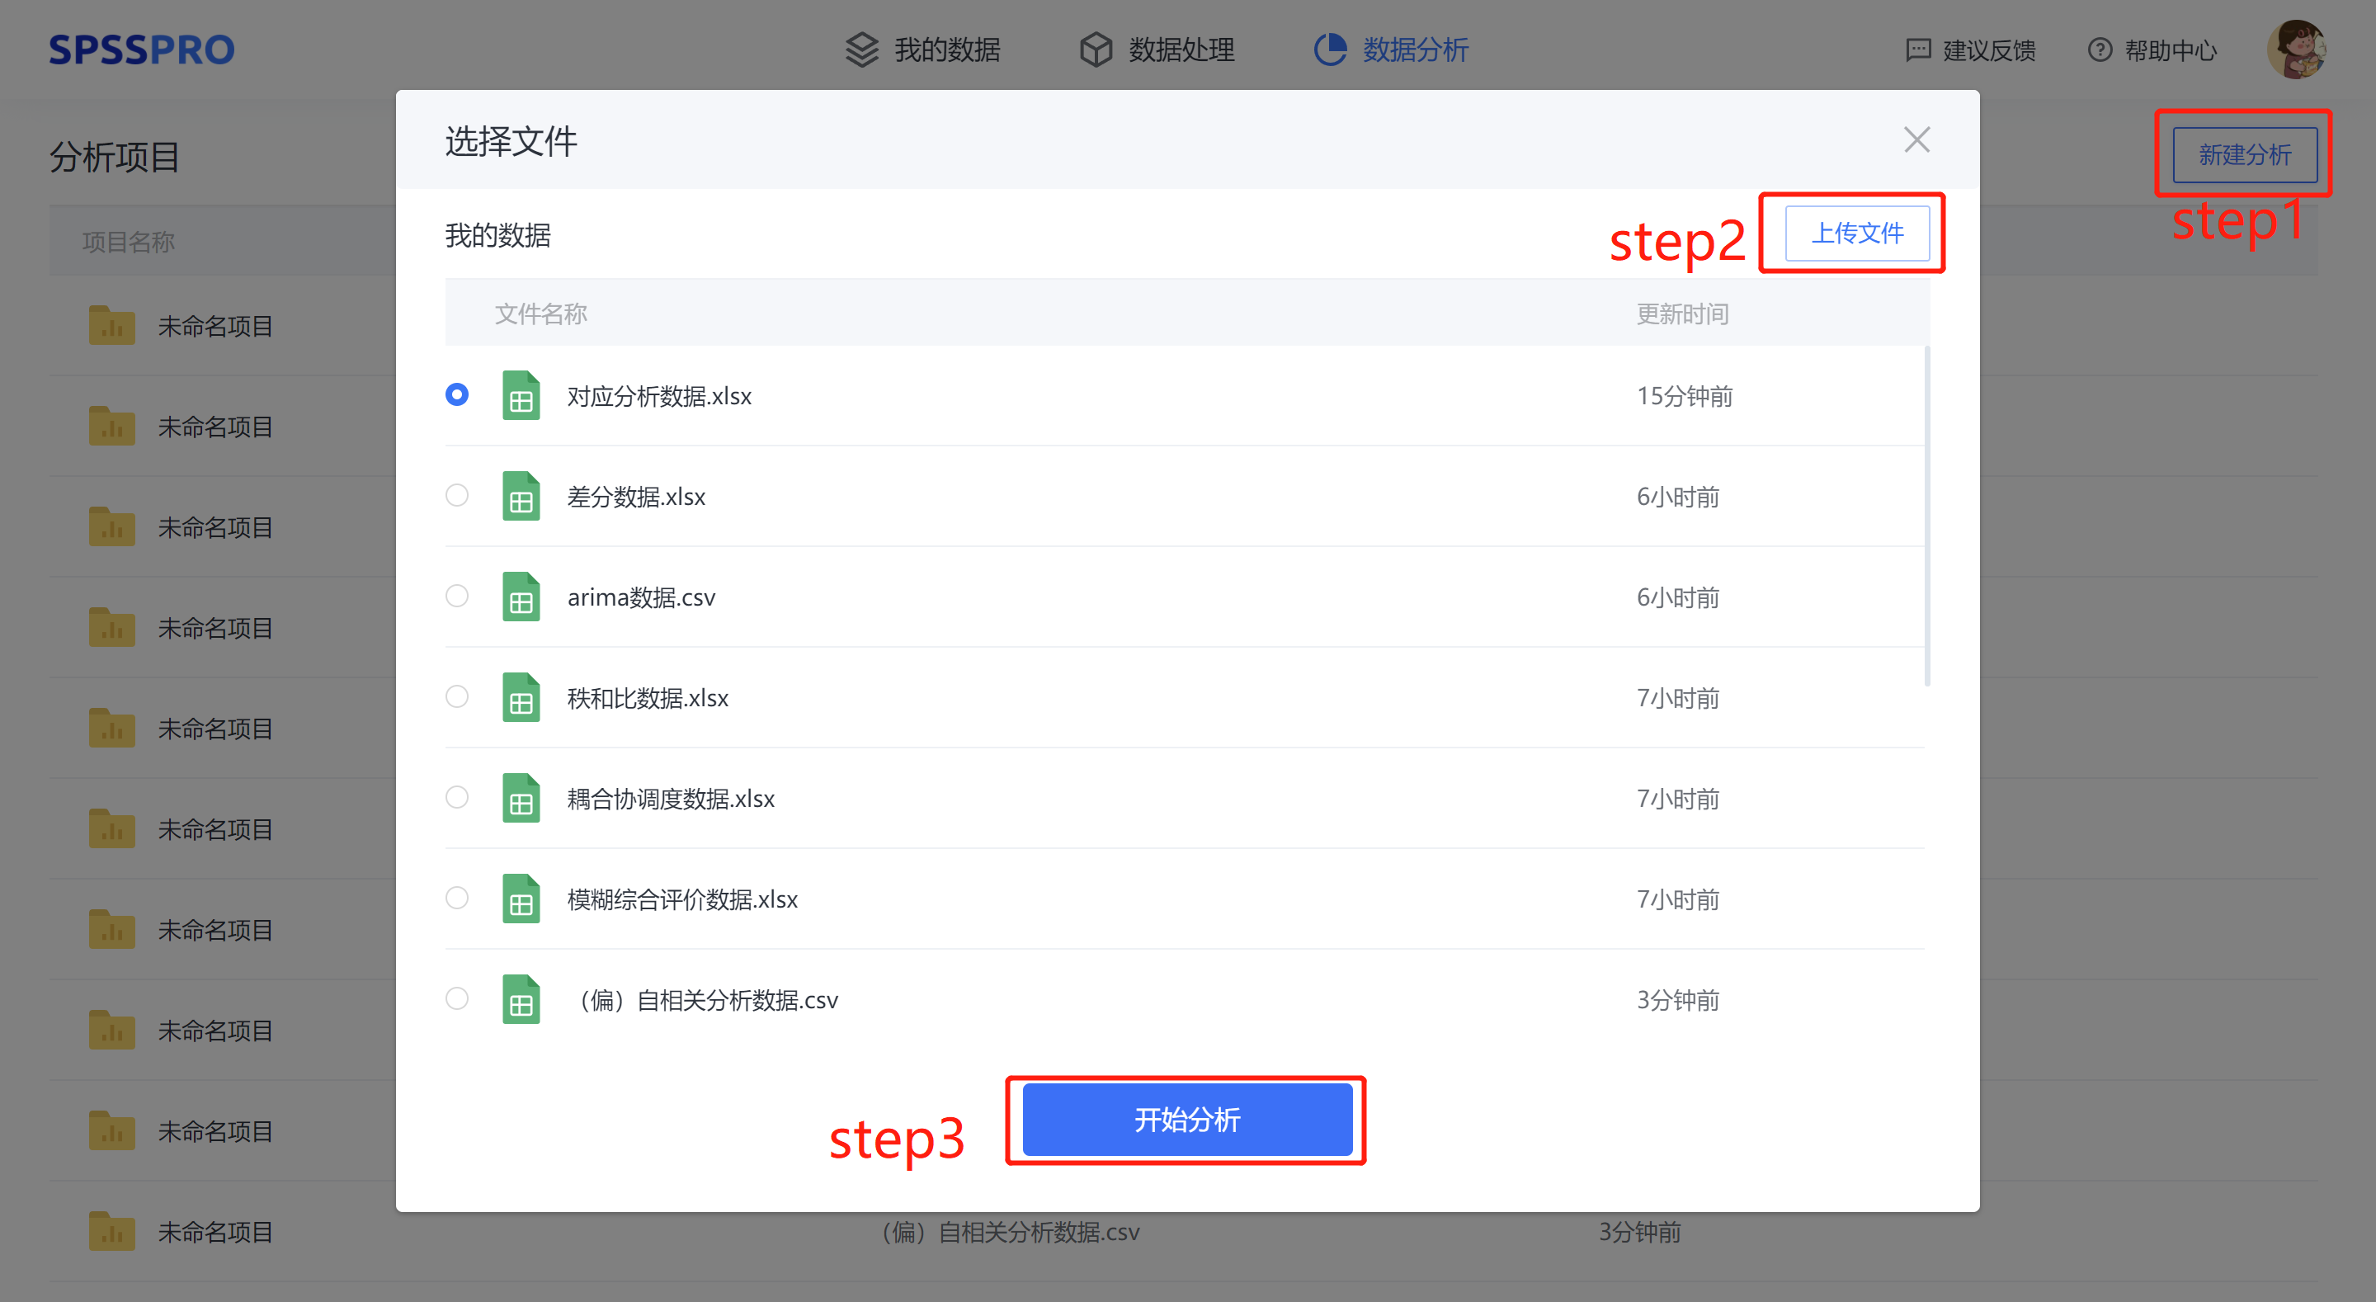The image size is (2376, 1302).
Task: Click the 开始分析 button
Action: [x=1187, y=1120]
